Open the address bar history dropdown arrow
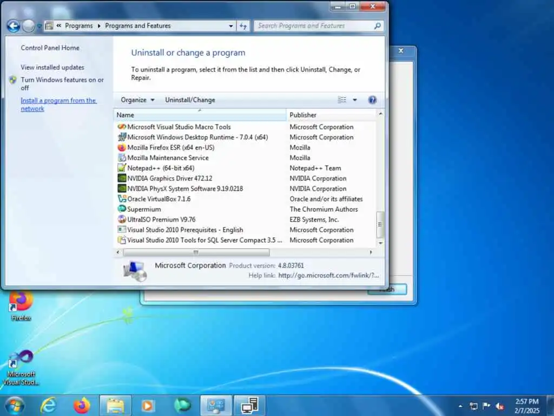The image size is (554, 416). [230, 26]
